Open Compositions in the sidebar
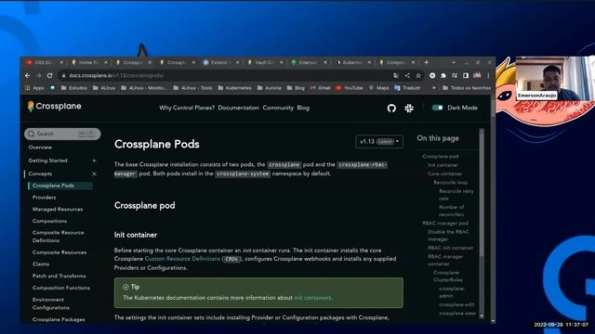595x334 pixels. [x=49, y=221]
